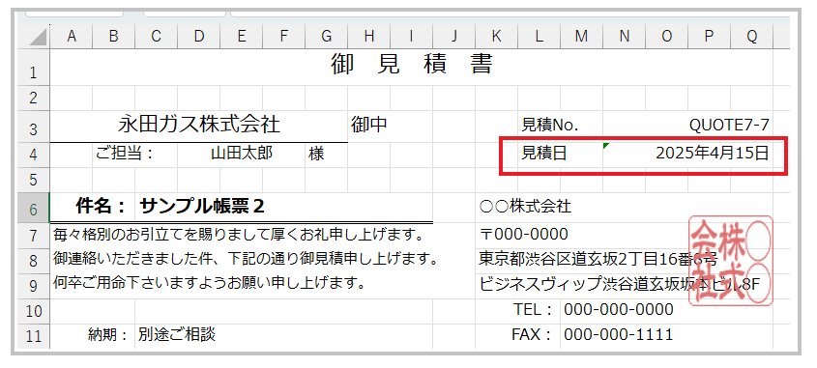Image resolution: width=817 pixels, height=368 pixels.
Task: Select the QUOTE7-7 quote number cell
Action: 687,125
